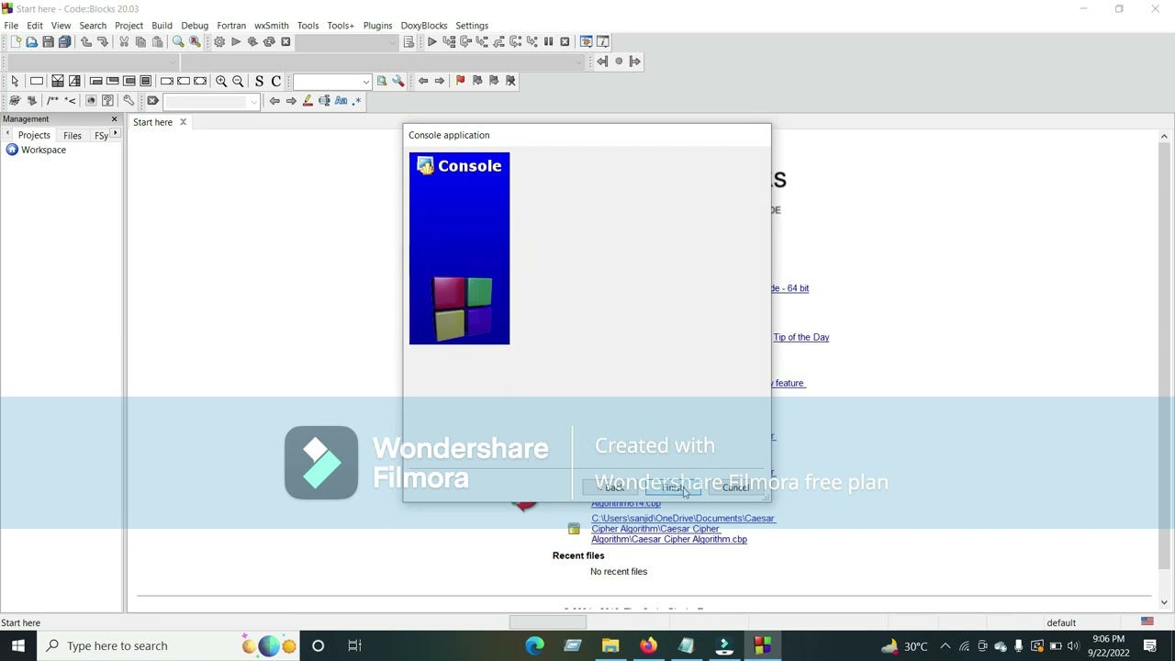
Task: Open the File menu
Action: pyautogui.click(x=11, y=26)
